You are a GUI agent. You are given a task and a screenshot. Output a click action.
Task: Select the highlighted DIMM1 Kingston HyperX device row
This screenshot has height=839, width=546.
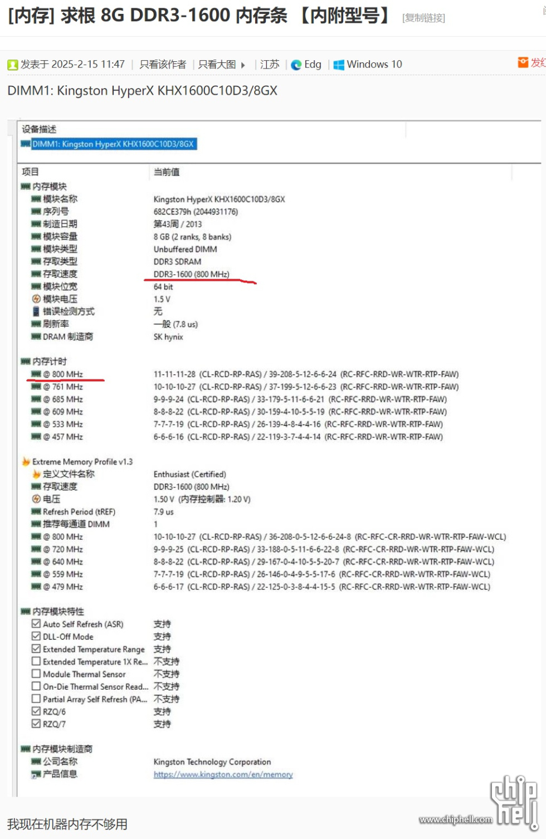click(113, 144)
